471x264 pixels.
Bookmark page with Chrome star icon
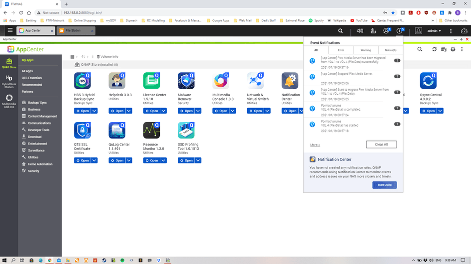[393, 12]
